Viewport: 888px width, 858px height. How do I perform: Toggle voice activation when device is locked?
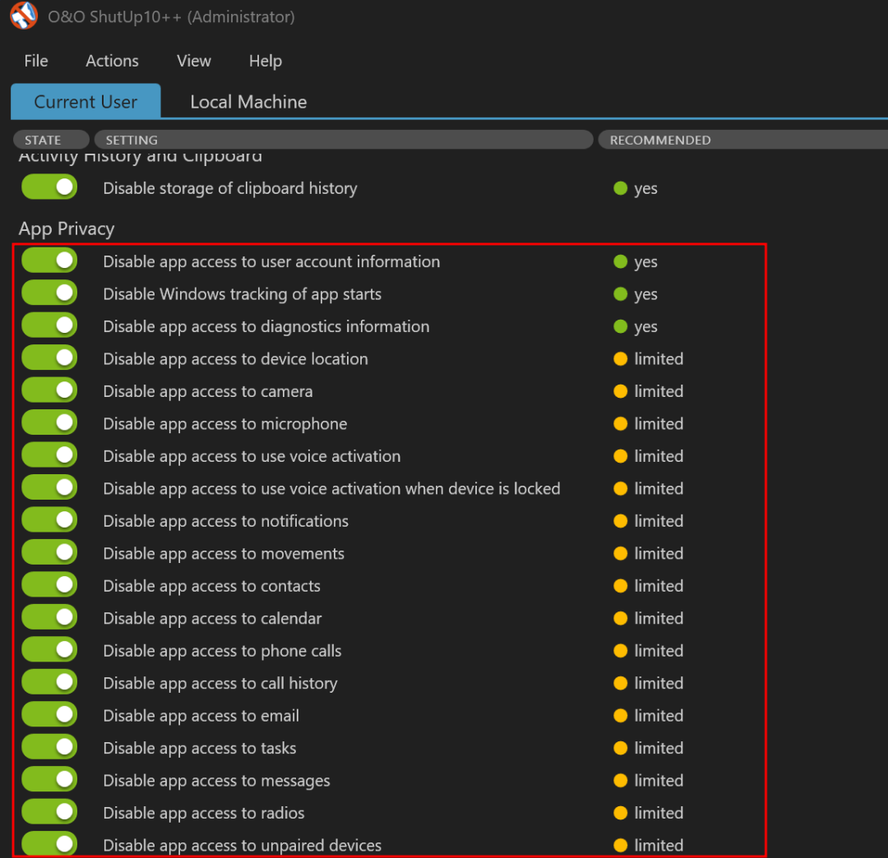pyautogui.click(x=49, y=488)
